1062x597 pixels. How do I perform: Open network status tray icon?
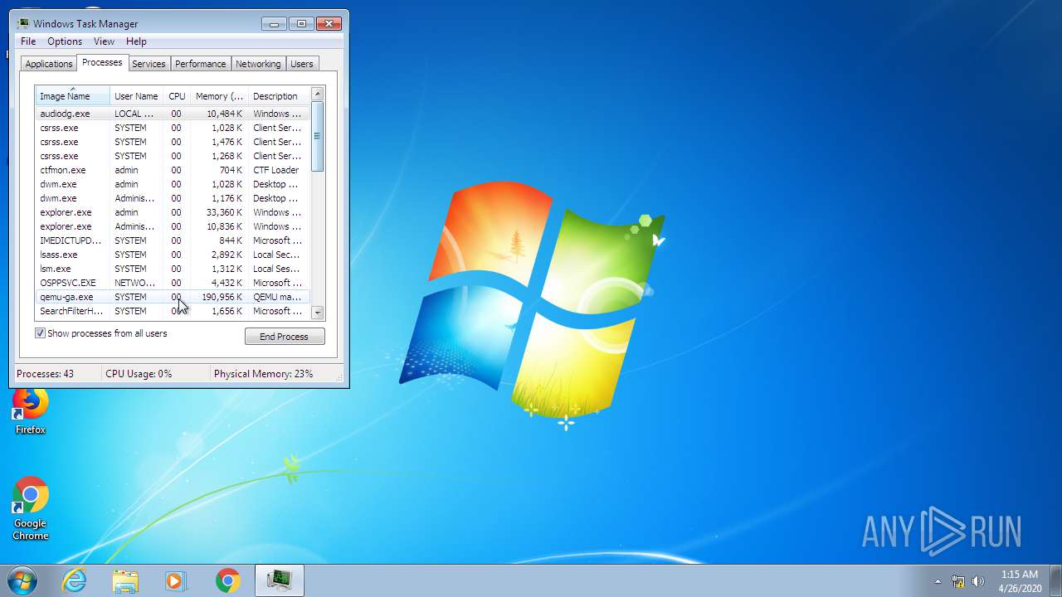pyautogui.click(x=958, y=581)
